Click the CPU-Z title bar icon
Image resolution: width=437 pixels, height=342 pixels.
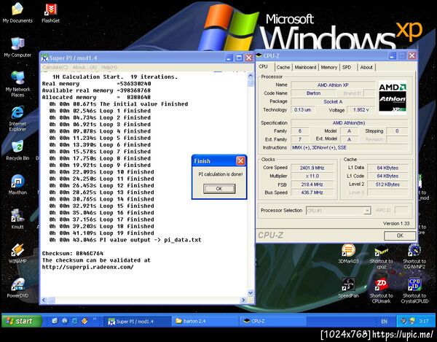tap(259, 55)
